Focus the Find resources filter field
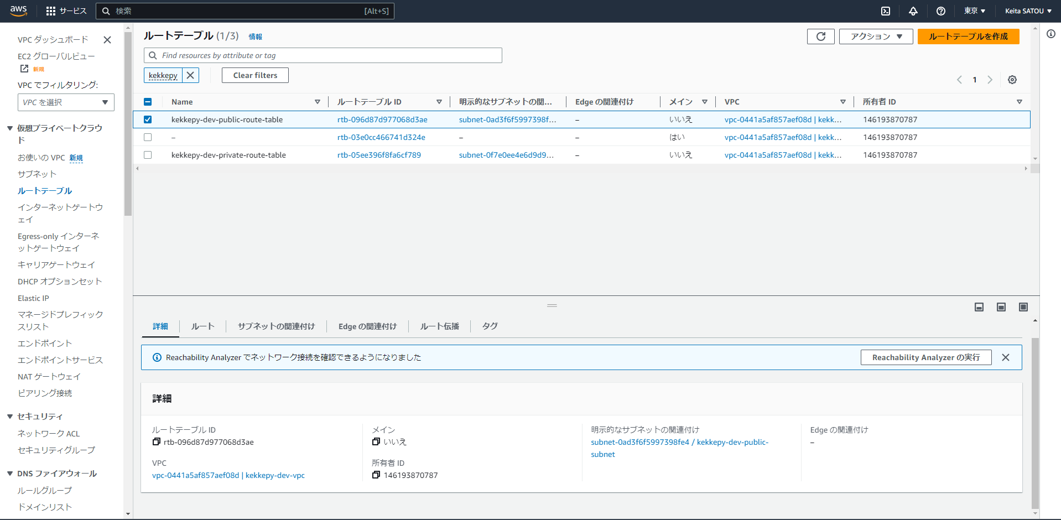This screenshot has height=520, width=1061. 323,55
